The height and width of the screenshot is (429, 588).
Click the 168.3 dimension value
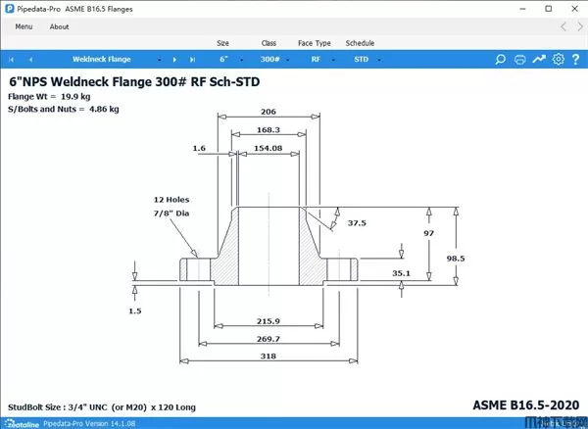269,130
